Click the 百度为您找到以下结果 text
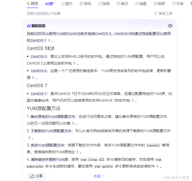Image resolution: width=192 pixels, height=181 pixels. (44, 14)
